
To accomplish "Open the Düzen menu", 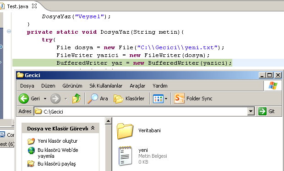I will (x=48, y=86).
